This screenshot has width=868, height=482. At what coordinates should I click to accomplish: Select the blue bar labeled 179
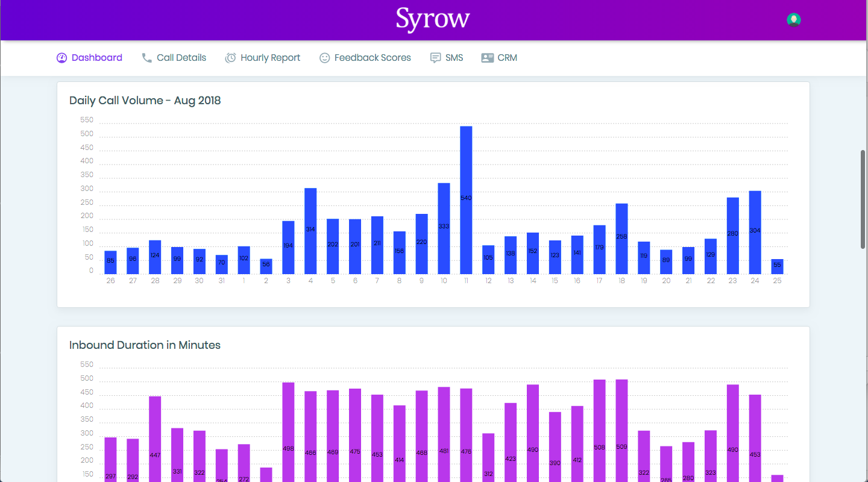coord(599,250)
